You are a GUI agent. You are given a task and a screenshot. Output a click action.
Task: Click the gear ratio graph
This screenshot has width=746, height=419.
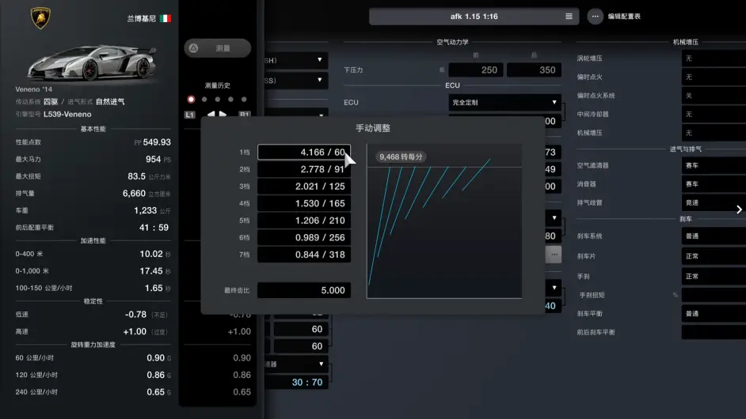coord(444,221)
